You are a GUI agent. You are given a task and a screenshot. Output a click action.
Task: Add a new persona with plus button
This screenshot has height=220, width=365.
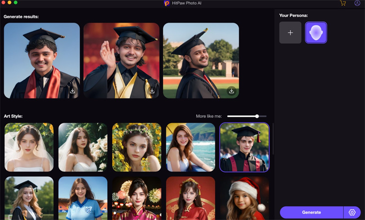(x=290, y=33)
